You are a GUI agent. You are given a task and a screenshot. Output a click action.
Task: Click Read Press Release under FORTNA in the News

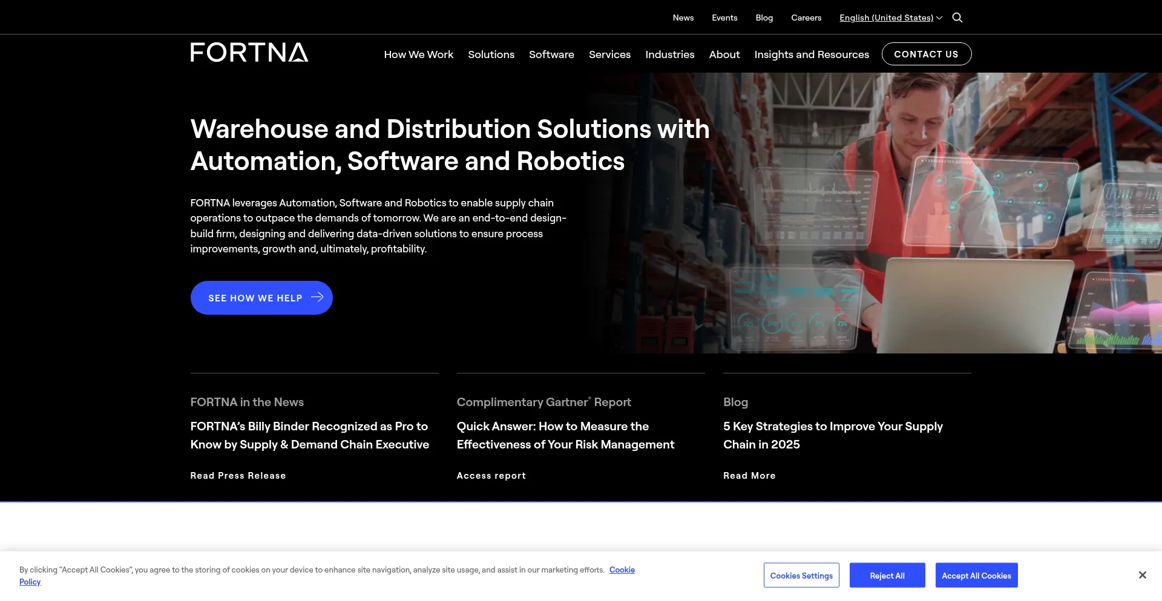click(x=238, y=475)
